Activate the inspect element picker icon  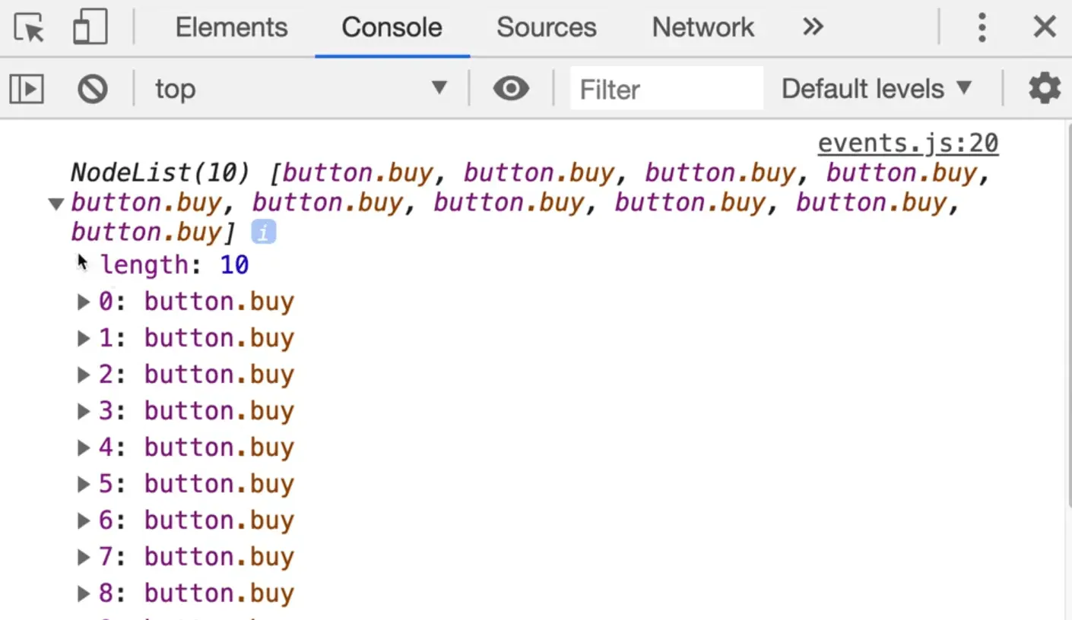[x=30, y=28]
